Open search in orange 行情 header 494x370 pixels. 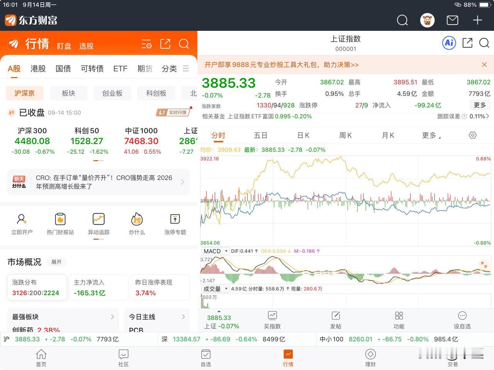(184, 44)
